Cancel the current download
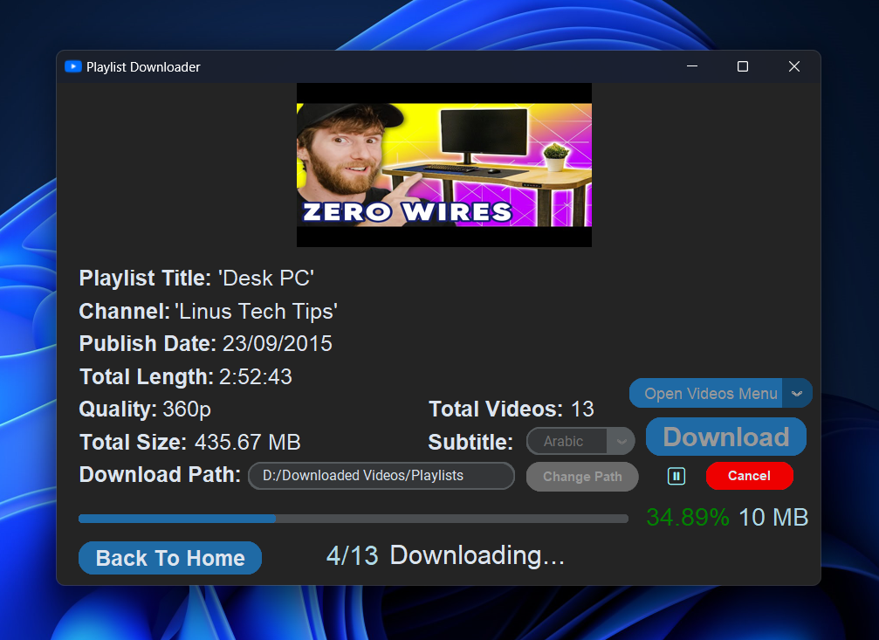 [750, 476]
